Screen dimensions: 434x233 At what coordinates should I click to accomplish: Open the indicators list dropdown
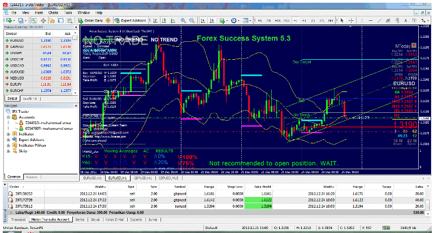[224, 20]
